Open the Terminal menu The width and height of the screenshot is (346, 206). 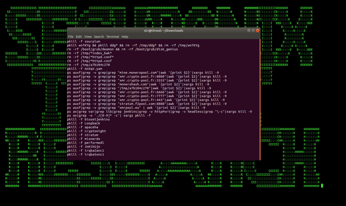click(113, 37)
